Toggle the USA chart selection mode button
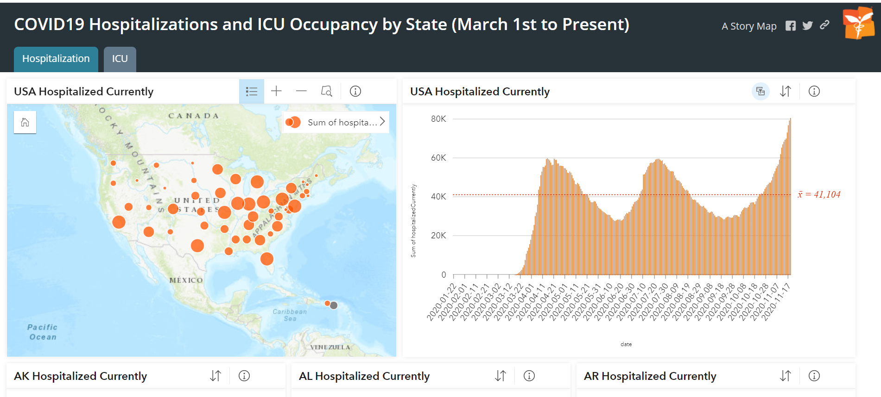The width and height of the screenshot is (881, 397). pos(761,91)
